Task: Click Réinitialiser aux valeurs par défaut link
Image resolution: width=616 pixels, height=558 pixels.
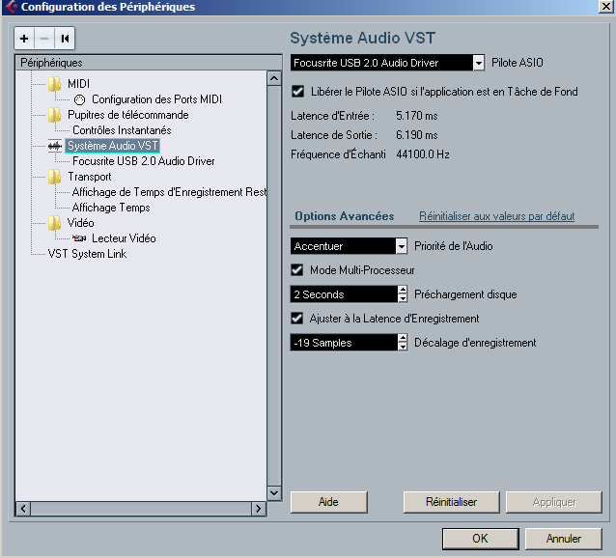Action: (x=496, y=216)
